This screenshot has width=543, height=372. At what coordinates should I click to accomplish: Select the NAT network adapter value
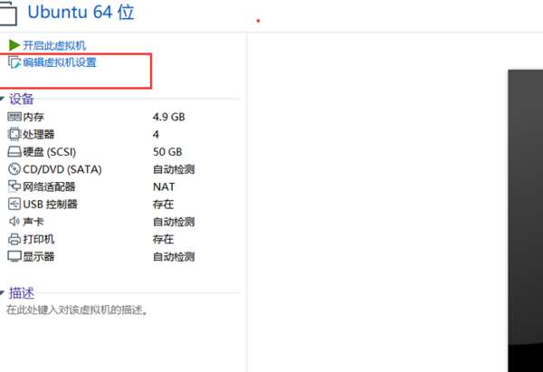click(x=164, y=186)
